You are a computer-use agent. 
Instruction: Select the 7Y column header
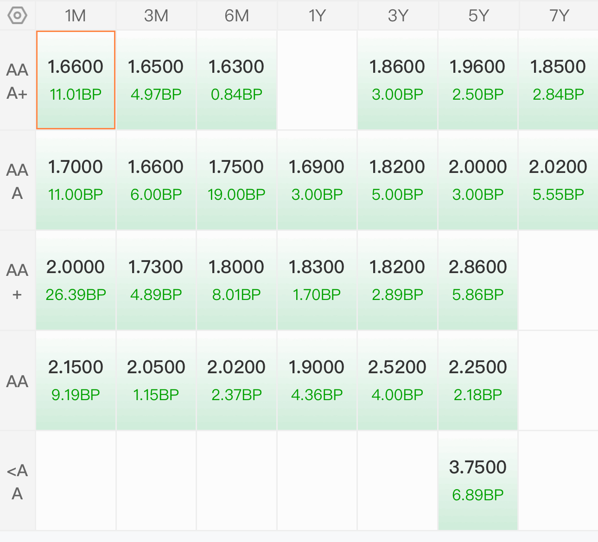559,15
